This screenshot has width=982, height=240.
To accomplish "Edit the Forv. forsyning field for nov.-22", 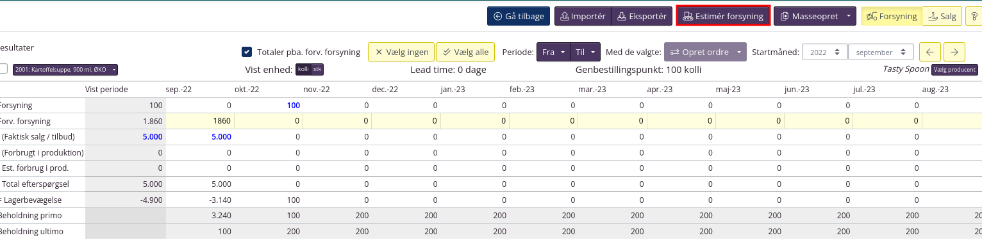I will pyautogui.click(x=337, y=121).
